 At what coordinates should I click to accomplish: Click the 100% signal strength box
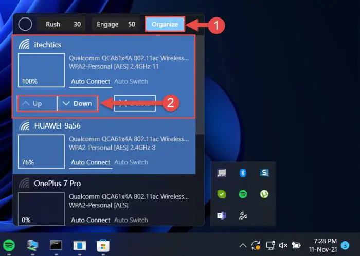pos(41,70)
